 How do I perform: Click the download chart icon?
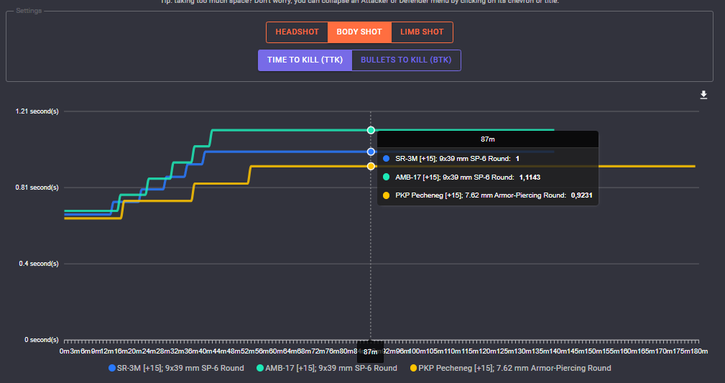pos(703,95)
